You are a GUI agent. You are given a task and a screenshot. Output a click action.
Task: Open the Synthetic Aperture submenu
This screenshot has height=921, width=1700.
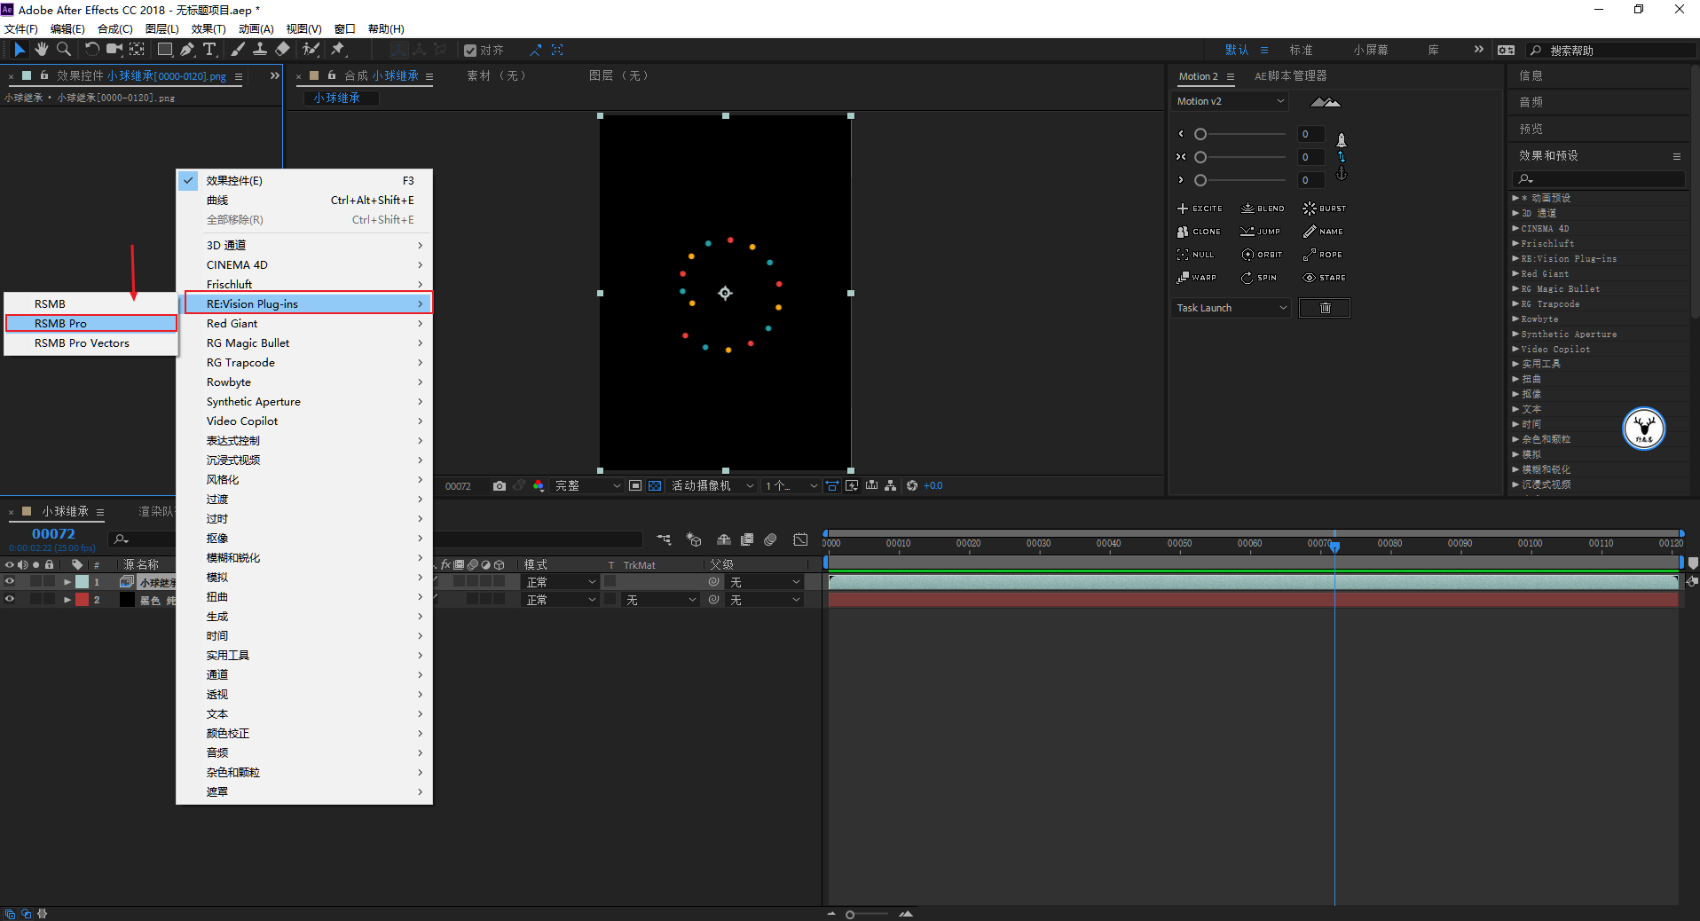point(304,402)
